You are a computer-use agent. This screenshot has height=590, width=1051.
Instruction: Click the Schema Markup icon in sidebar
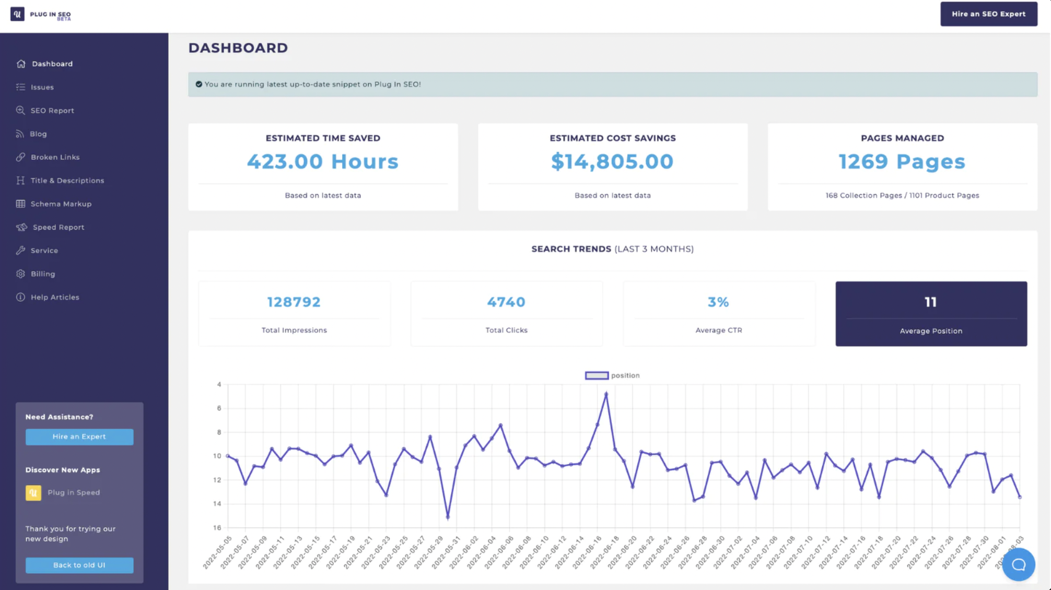point(19,204)
